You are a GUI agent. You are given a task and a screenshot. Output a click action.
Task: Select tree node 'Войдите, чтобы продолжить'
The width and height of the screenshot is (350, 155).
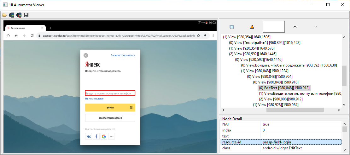point(289,65)
